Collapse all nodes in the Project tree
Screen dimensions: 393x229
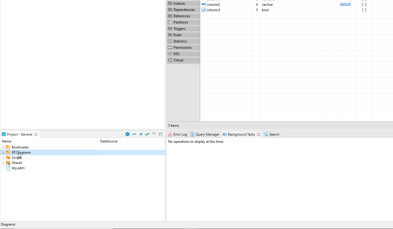[134, 134]
